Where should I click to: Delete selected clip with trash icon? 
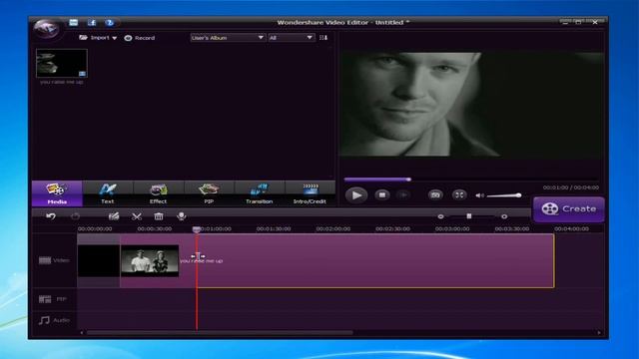pos(159,216)
